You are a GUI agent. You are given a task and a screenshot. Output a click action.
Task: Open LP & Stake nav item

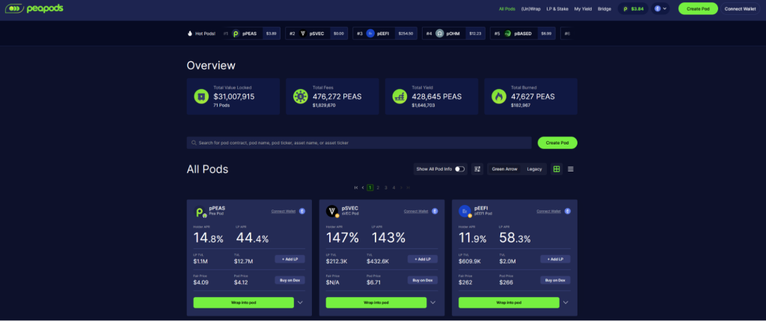(557, 9)
